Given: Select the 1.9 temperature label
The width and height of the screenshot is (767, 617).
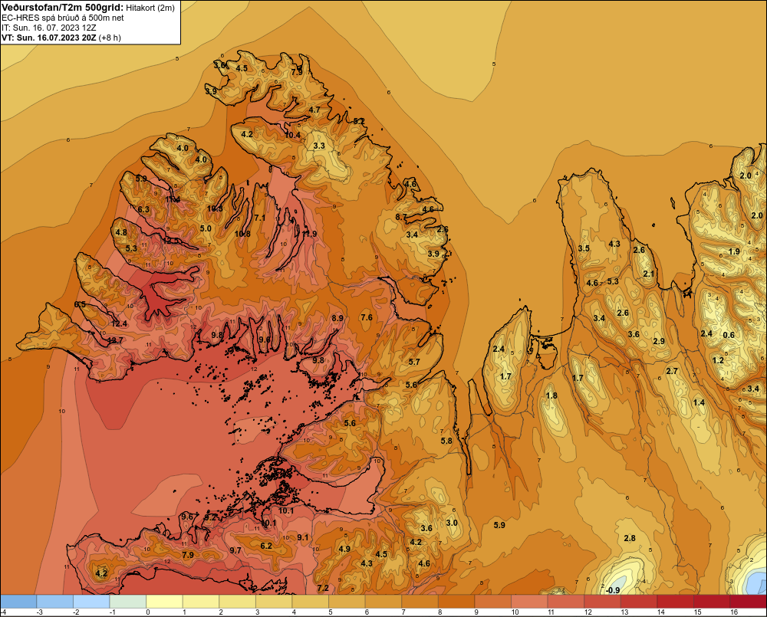Looking at the screenshot, I should [734, 251].
